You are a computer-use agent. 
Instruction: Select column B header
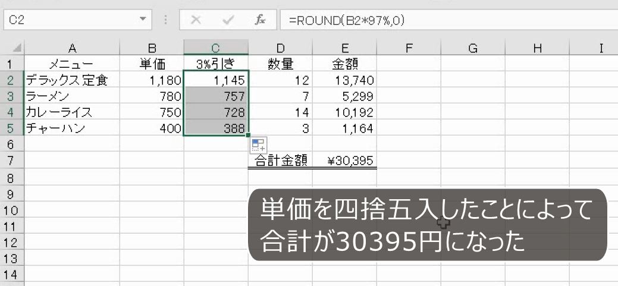[x=152, y=48]
